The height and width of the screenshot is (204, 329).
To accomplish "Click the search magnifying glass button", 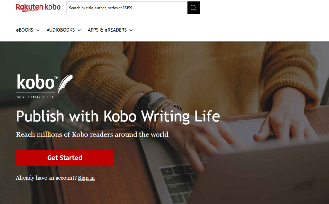I will tap(193, 8).
